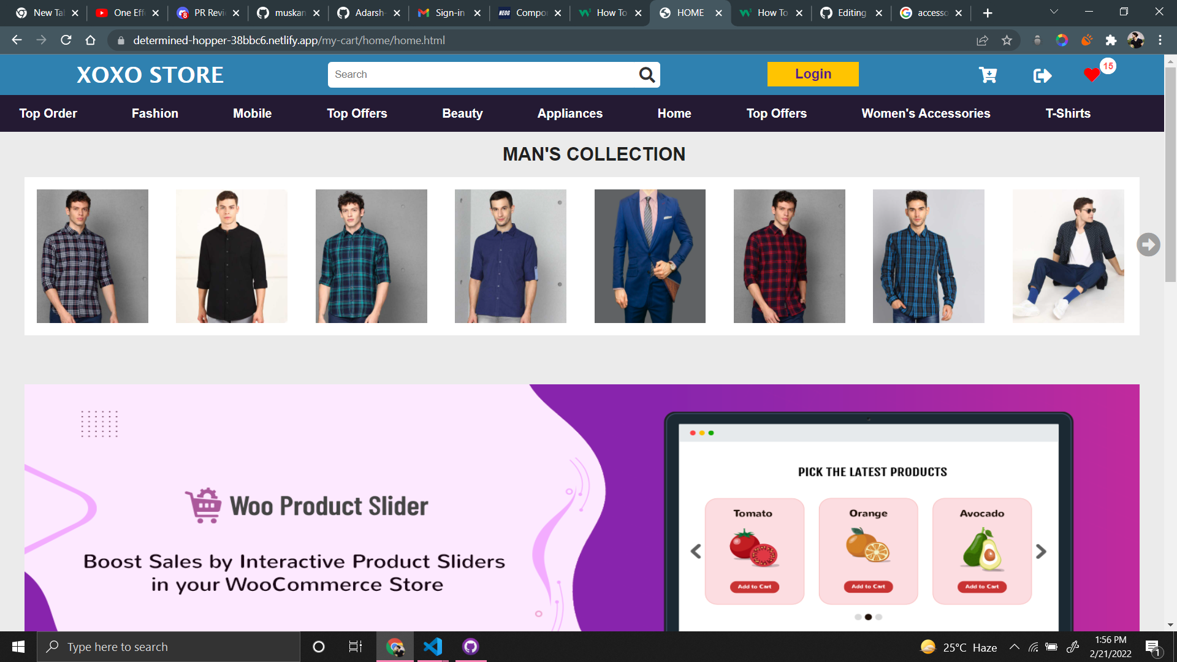
Task: Click the sign-out arrow icon
Action: pyautogui.click(x=1042, y=75)
